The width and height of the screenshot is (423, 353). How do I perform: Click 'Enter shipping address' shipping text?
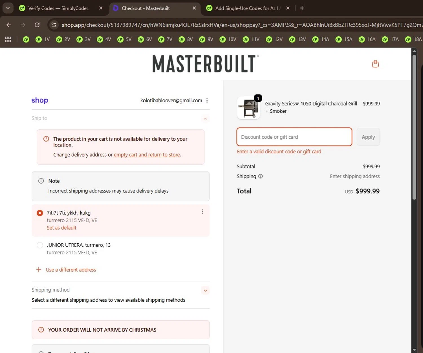(x=355, y=176)
